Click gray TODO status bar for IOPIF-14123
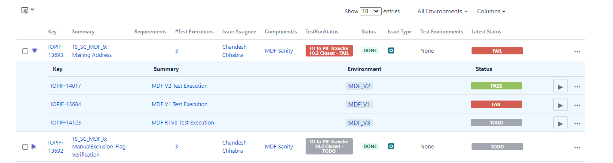Image resolution: width=613 pixels, height=163 pixels. click(x=497, y=123)
